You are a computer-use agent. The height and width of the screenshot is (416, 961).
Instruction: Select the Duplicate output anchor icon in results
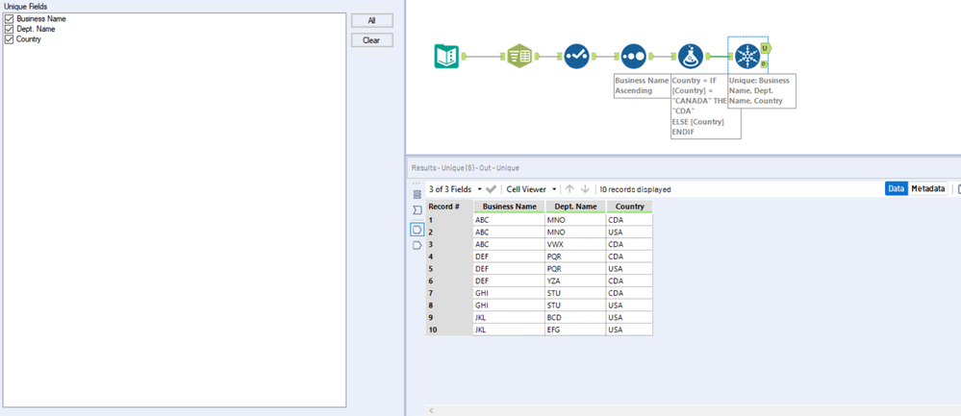pos(417,245)
